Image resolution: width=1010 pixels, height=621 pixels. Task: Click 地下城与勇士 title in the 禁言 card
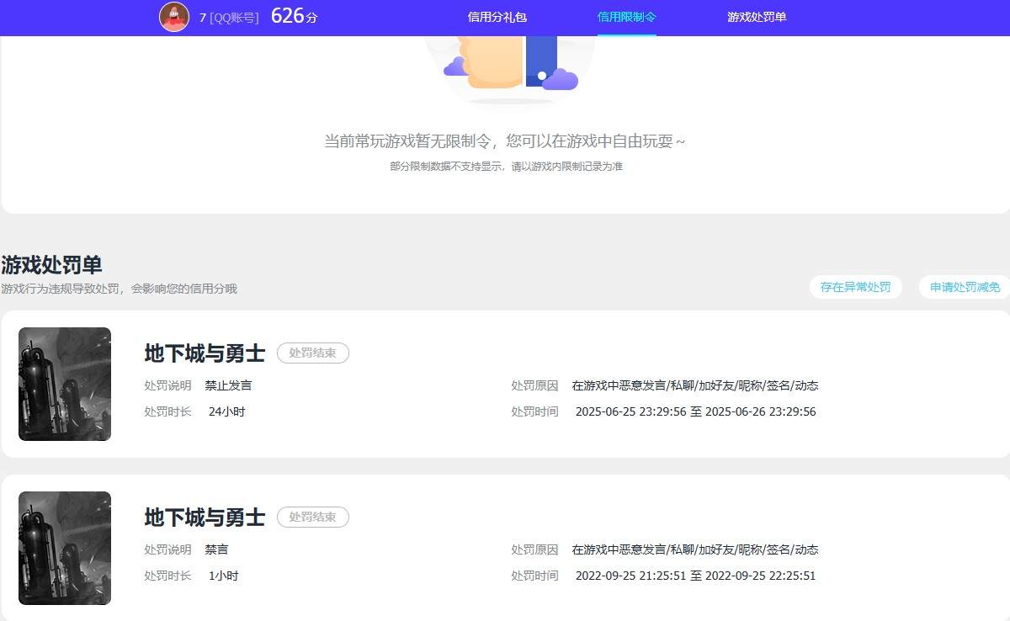tap(205, 517)
